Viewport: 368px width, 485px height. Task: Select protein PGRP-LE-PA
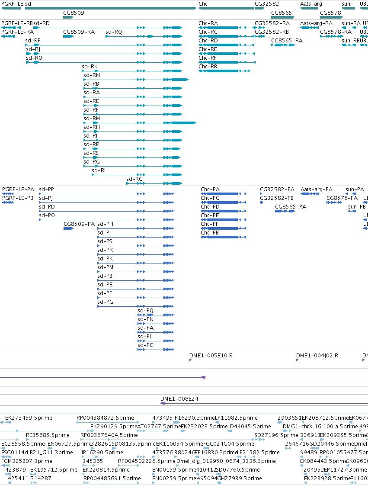pyautogui.click(x=8, y=194)
